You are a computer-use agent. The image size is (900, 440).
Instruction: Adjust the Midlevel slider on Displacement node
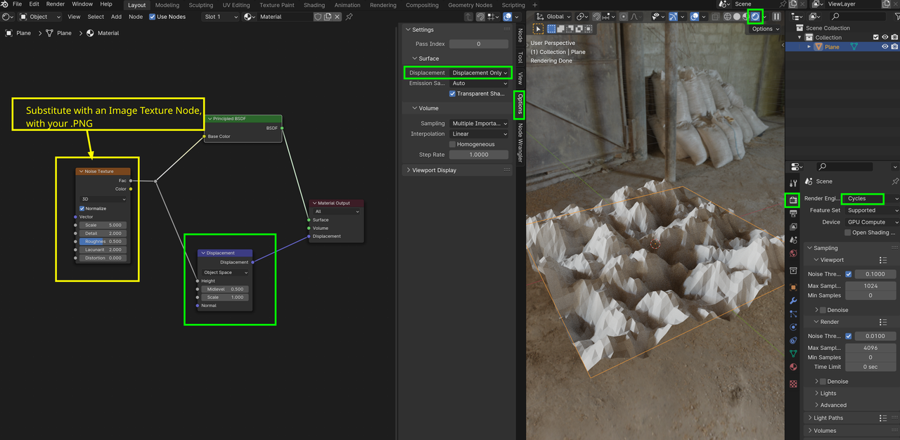tap(226, 289)
